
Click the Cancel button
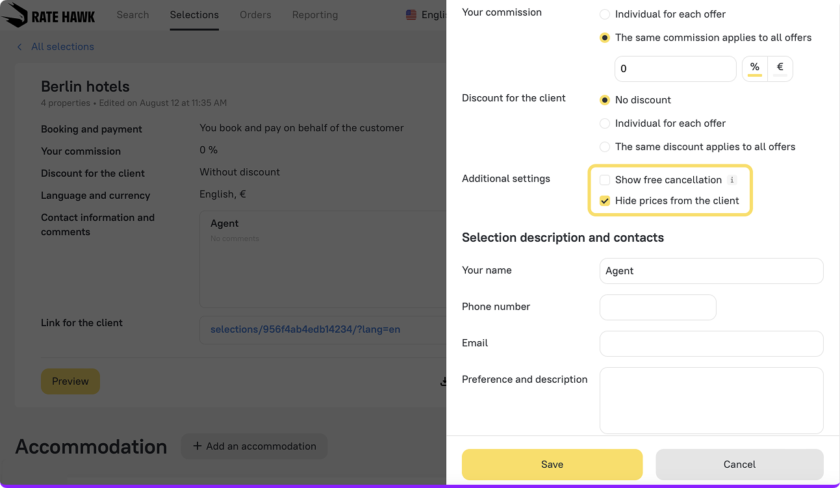tap(739, 465)
